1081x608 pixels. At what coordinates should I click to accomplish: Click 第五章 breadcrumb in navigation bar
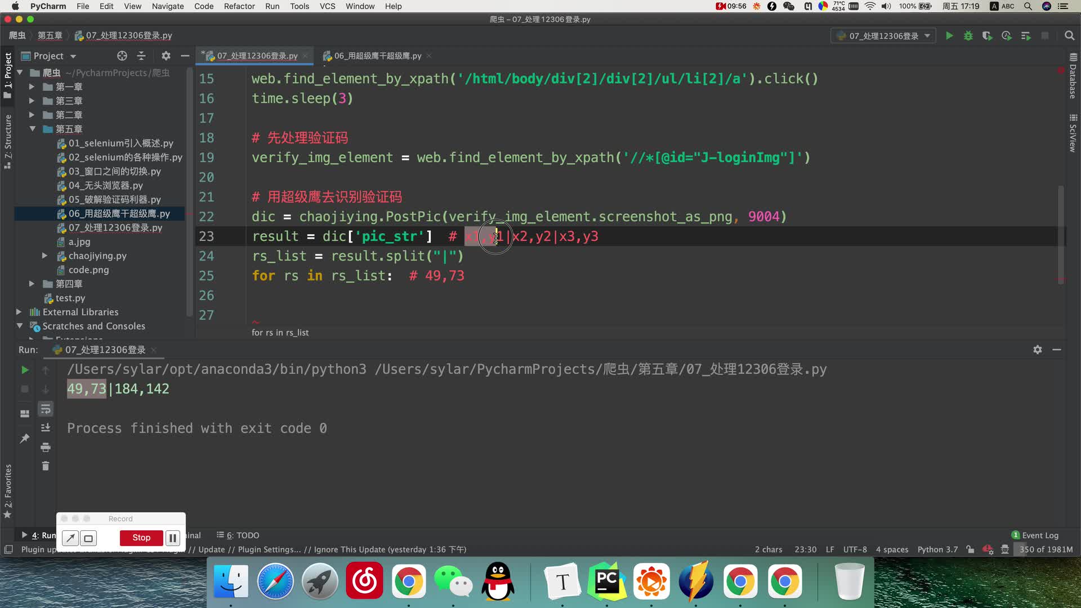pyautogui.click(x=50, y=35)
